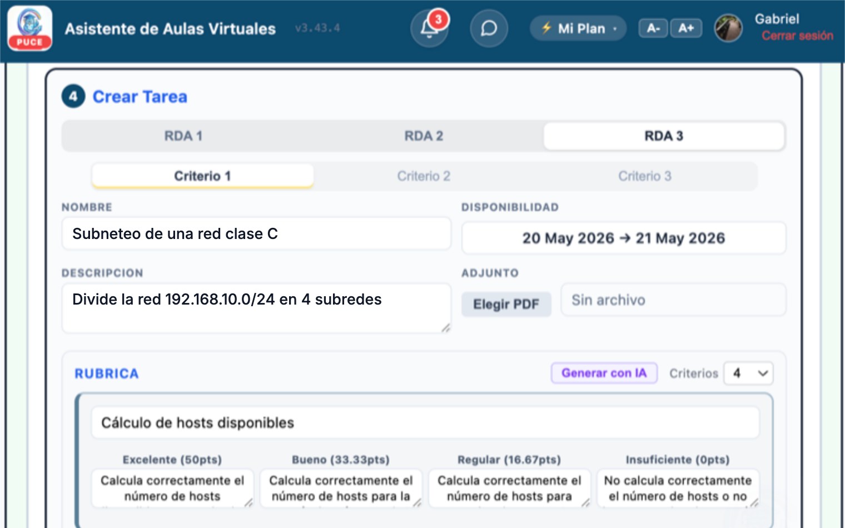Click Cerrar sesión link

797,36
